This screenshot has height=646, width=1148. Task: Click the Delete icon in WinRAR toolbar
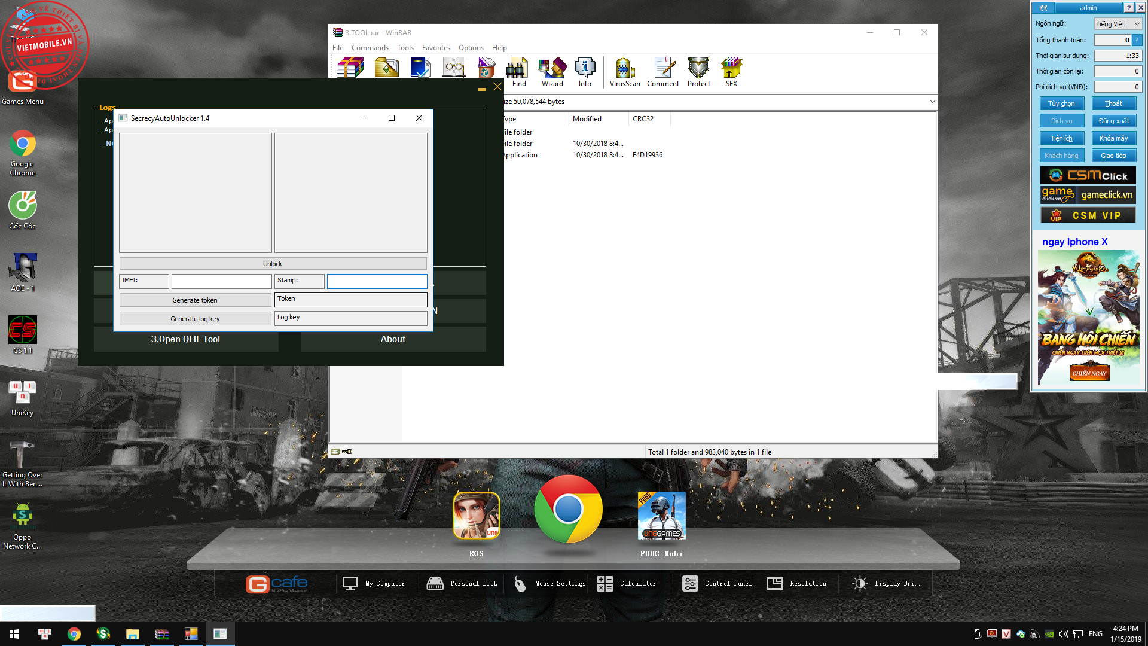click(487, 68)
